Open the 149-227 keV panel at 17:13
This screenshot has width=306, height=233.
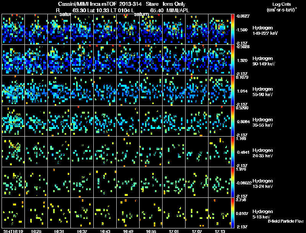point(220,29)
